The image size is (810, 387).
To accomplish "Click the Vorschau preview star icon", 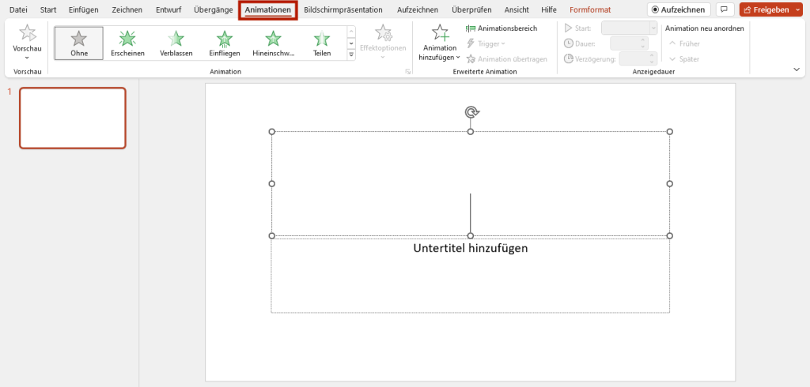I will (27, 34).
